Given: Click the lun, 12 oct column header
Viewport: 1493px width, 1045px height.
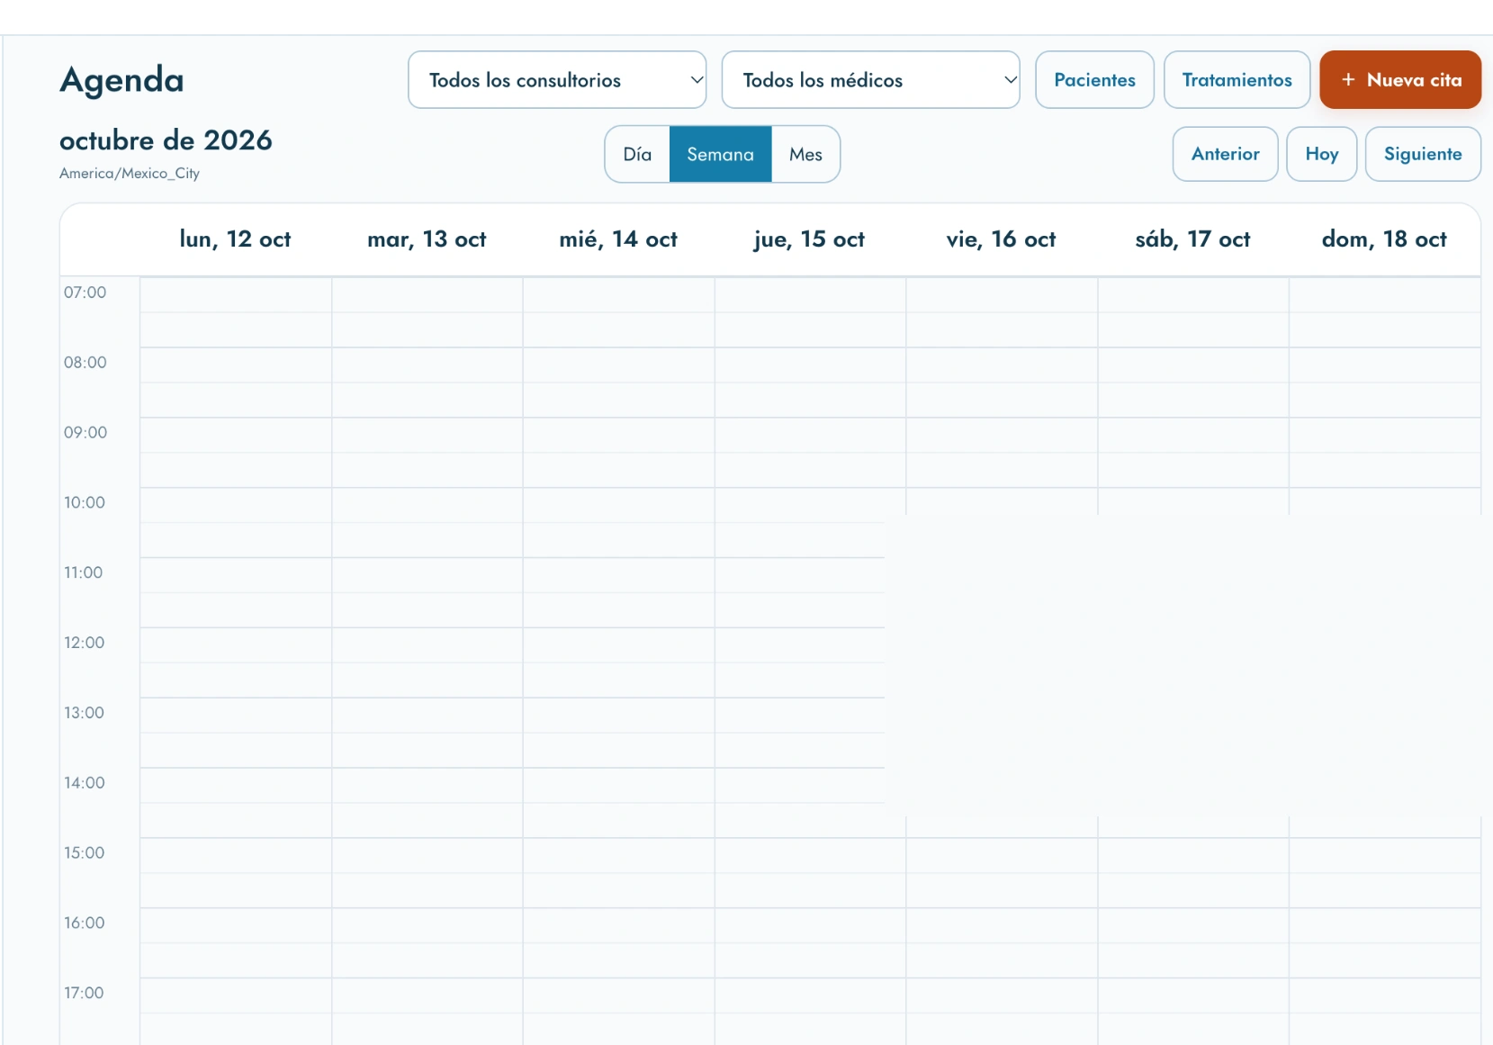Looking at the screenshot, I should [235, 239].
